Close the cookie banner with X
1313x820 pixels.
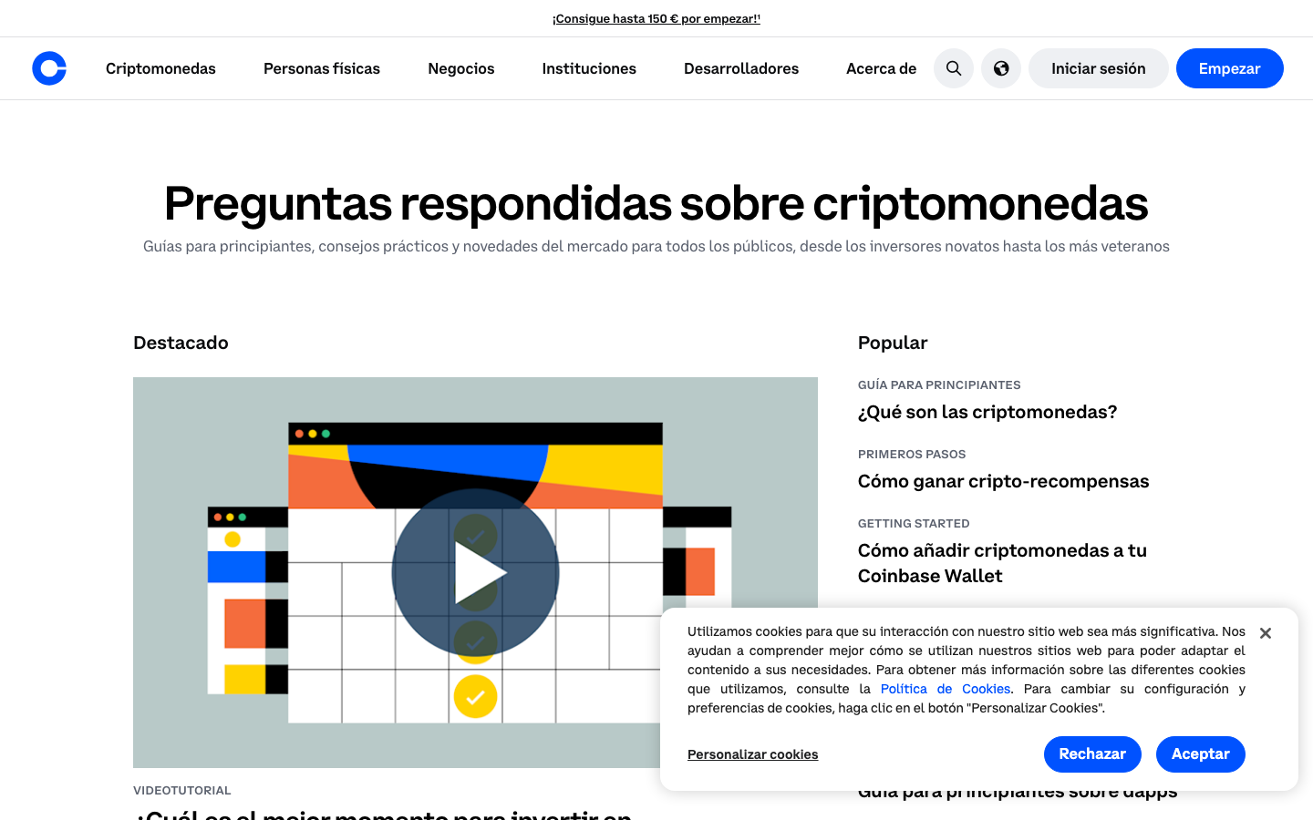pos(1266,633)
